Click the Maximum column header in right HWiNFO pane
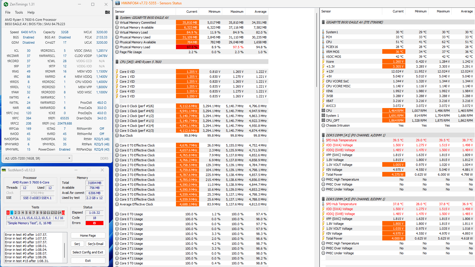This screenshot has width=475, height=267. [443, 11]
